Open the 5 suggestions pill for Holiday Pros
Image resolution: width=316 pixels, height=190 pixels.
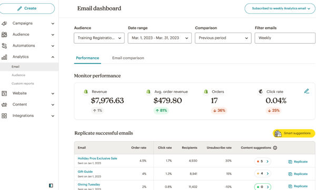pos(263,162)
